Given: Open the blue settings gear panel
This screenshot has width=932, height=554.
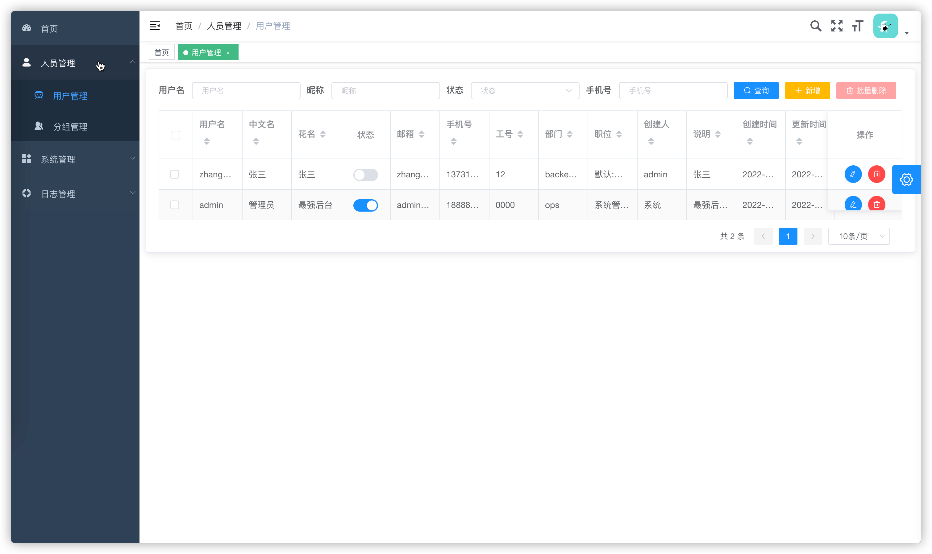Looking at the screenshot, I should click(906, 180).
